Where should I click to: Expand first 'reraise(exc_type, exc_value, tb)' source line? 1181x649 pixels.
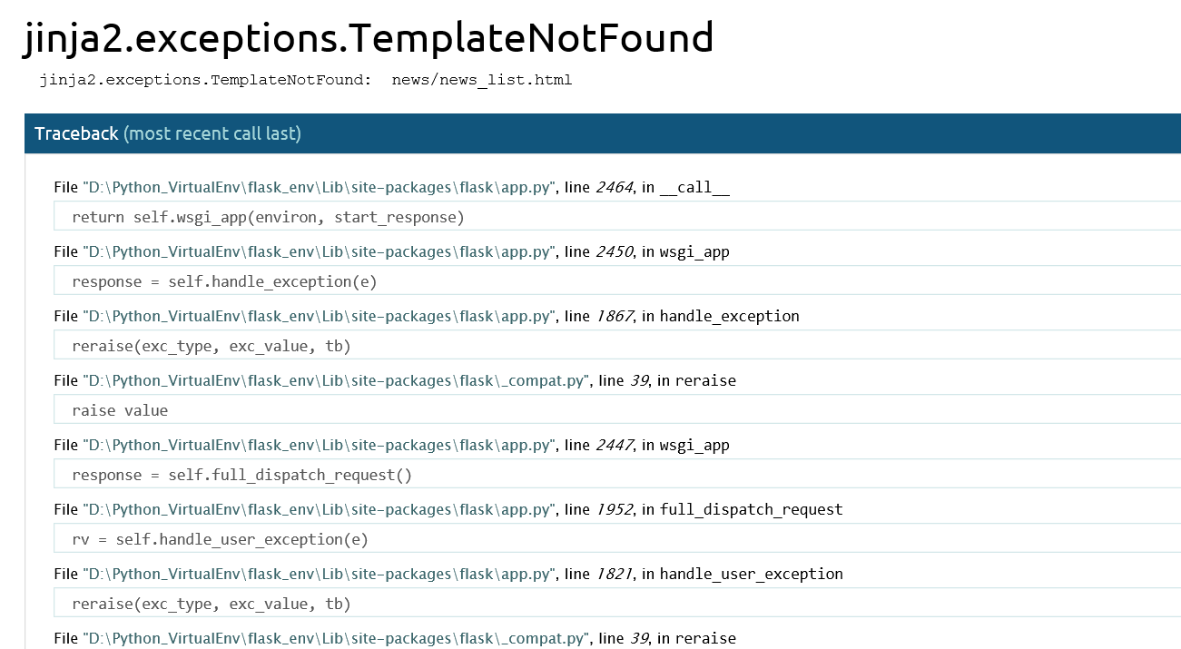point(211,346)
